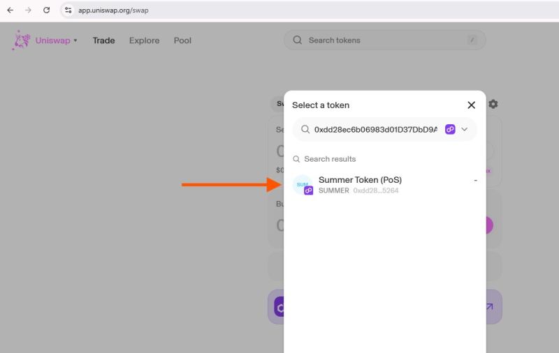Click the token address search input
The width and height of the screenshot is (559, 353).
pos(375,129)
